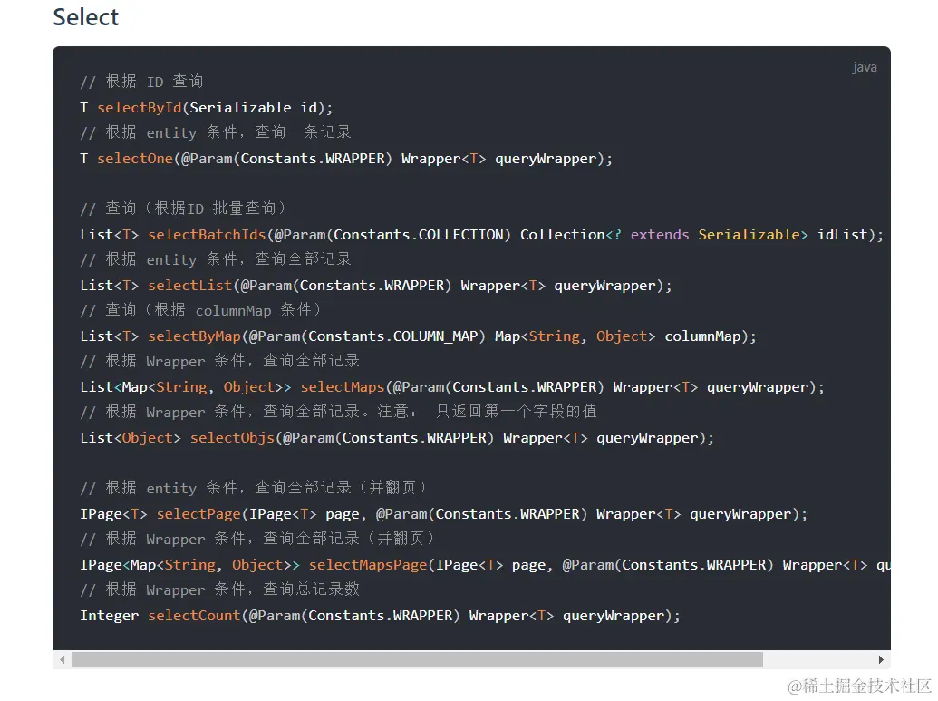
Task: Click the selectObjs method name
Action: (x=232, y=438)
